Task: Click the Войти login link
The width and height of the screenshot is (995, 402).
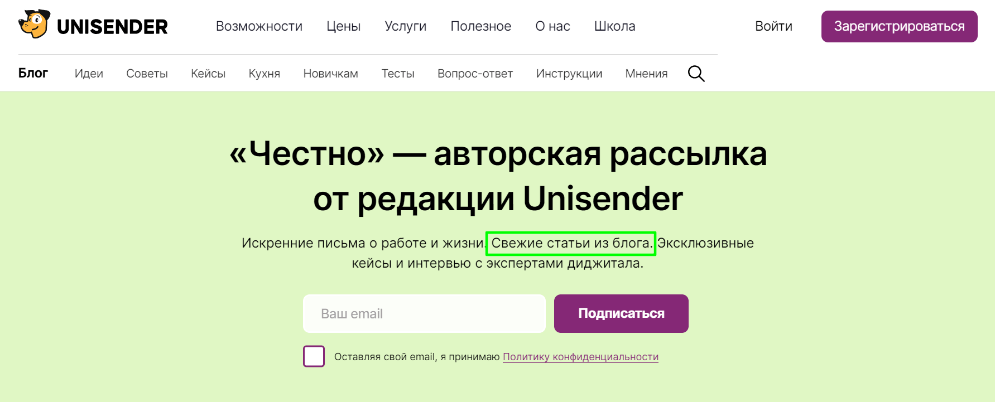Action: click(x=773, y=26)
